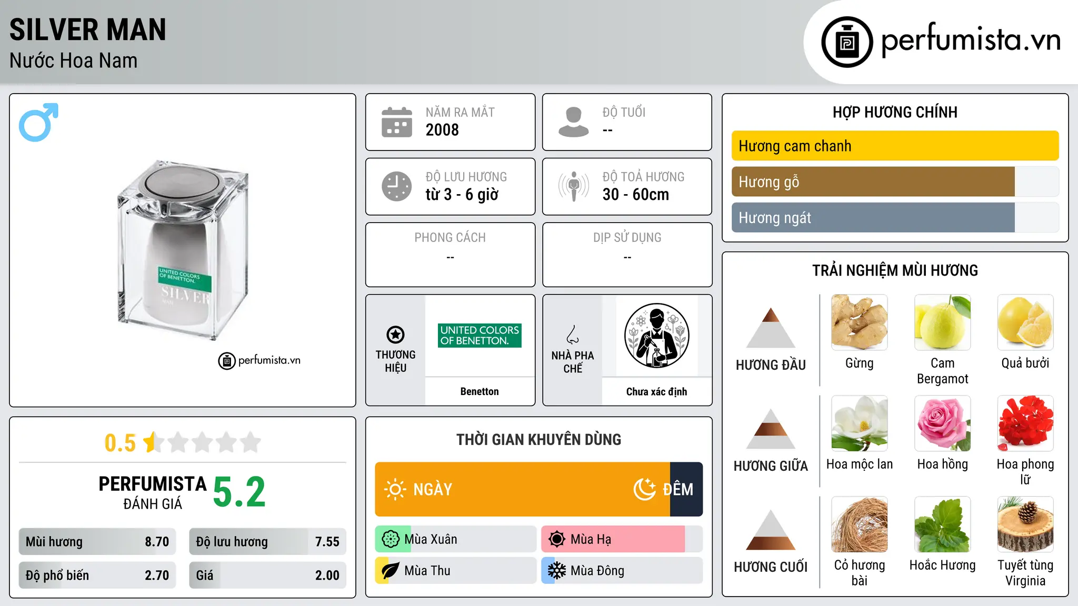Screen dimensions: 1078x606
Task: Select the Hoắc Hương patchouli image
Action: pyautogui.click(x=942, y=524)
